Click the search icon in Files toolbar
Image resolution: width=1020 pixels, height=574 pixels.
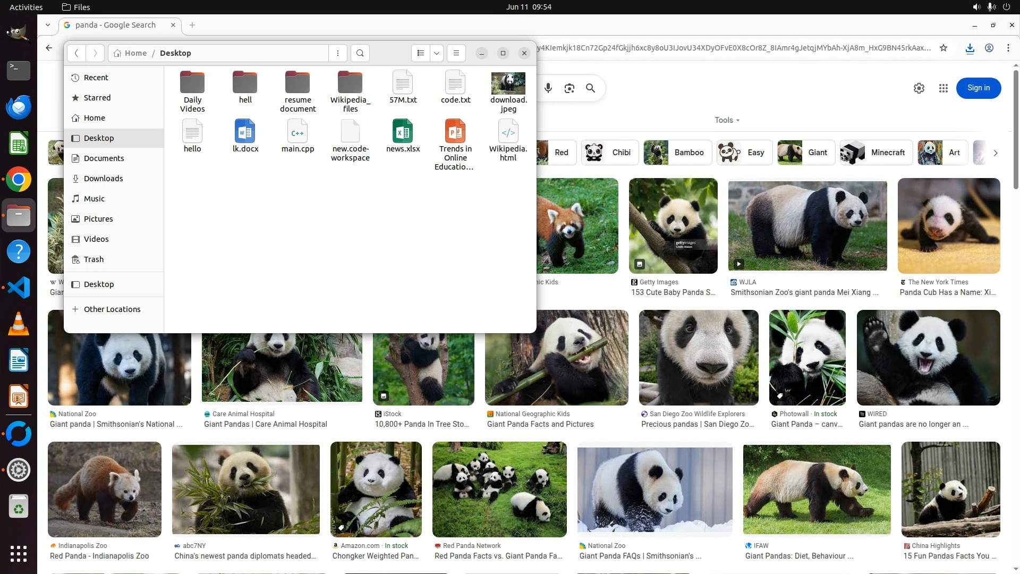(360, 53)
